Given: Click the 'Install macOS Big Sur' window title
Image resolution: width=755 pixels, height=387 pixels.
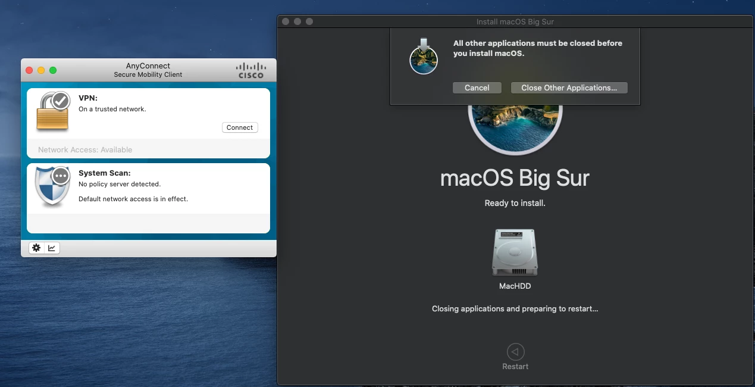Looking at the screenshot, I should click(x=515, y=22).
